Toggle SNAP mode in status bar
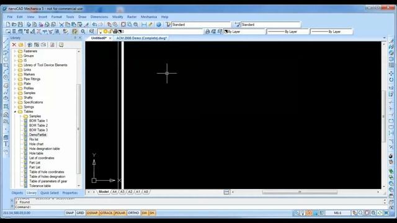397x223 pixels. coord(69,213)
